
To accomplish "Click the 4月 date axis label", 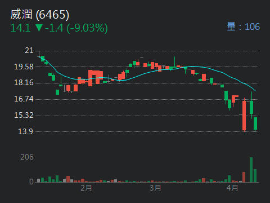I will coord(232,188).
